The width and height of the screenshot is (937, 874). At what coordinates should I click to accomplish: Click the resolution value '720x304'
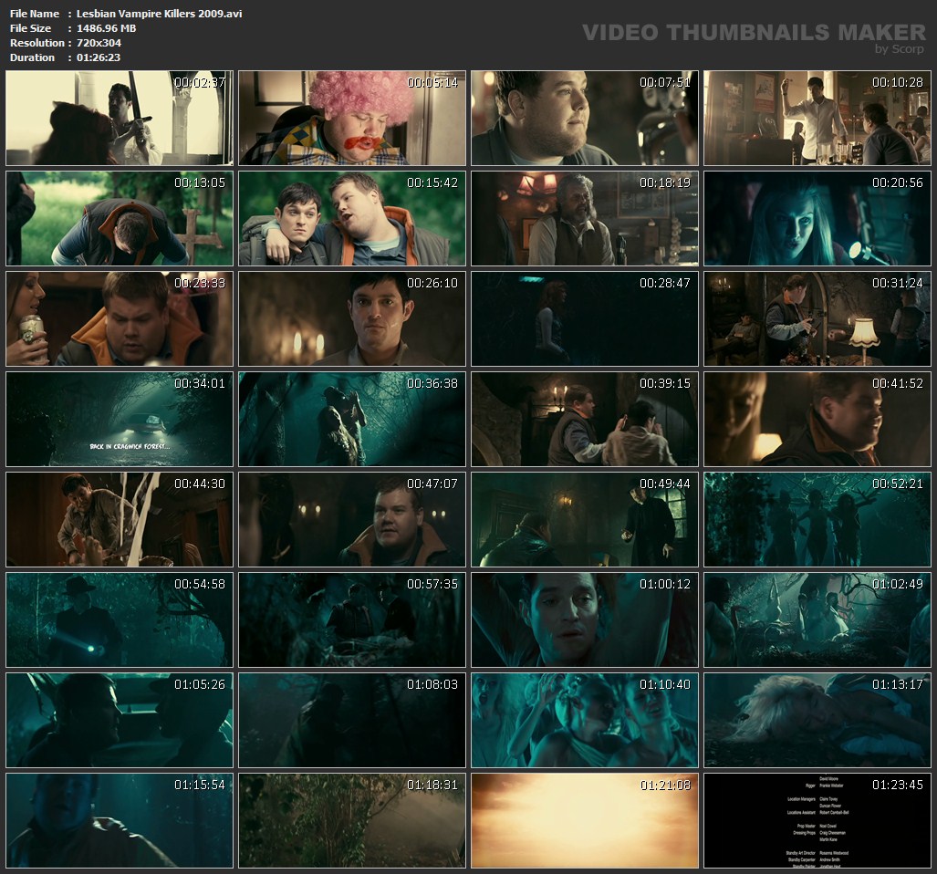99,42
